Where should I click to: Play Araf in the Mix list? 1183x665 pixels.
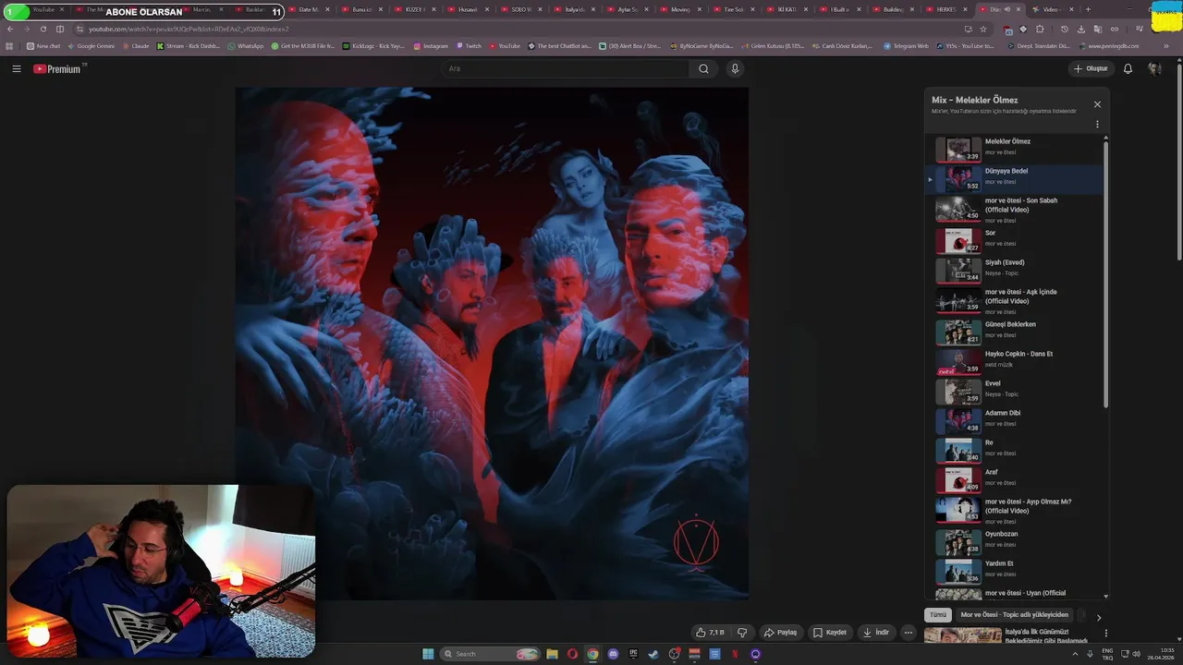coord(1015,479)
